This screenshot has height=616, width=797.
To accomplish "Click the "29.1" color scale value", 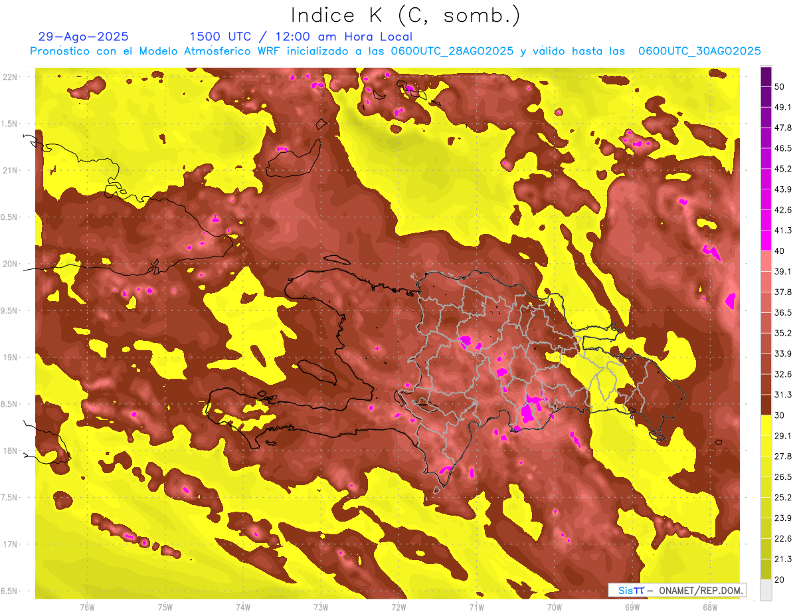I will pyautogui.click(x=782, y=436).
